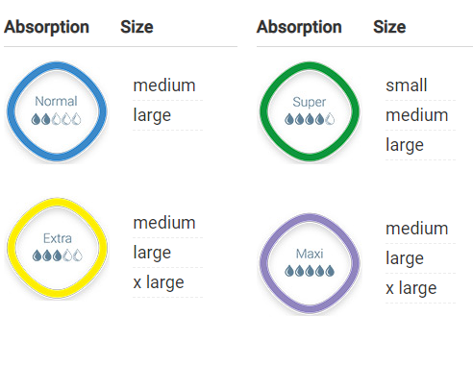Select medium size for Normal absorption
This screenshot has height=365, width=473.
pyautogui.click(x=164, y=85)
